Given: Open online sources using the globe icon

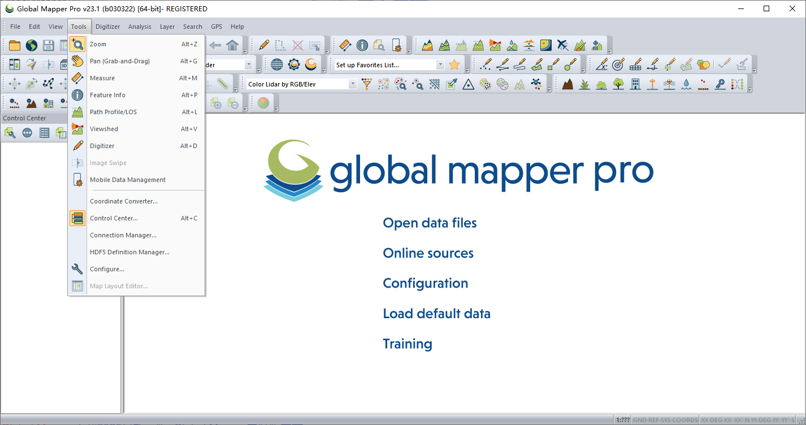Looking at the screenshot, I should point(32,45).
